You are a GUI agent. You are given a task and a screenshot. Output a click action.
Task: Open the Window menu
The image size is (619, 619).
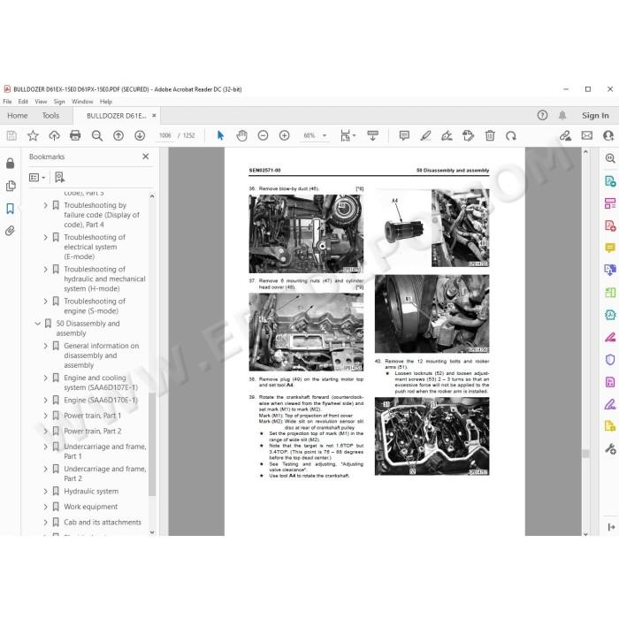(82, 102)
